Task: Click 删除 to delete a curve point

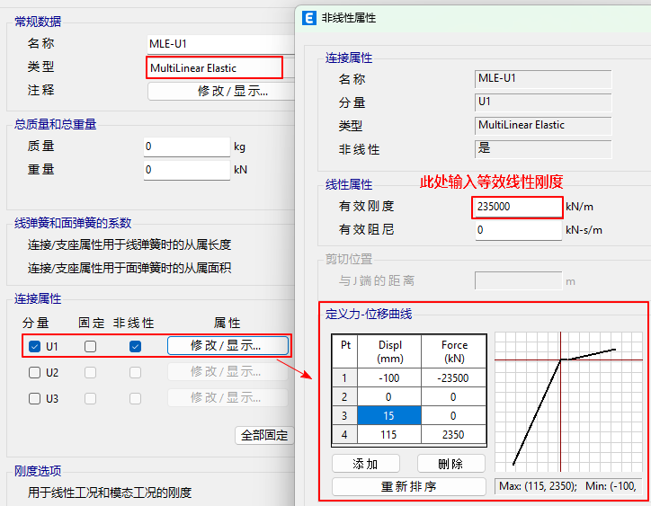Action: (x=450, y=463)
